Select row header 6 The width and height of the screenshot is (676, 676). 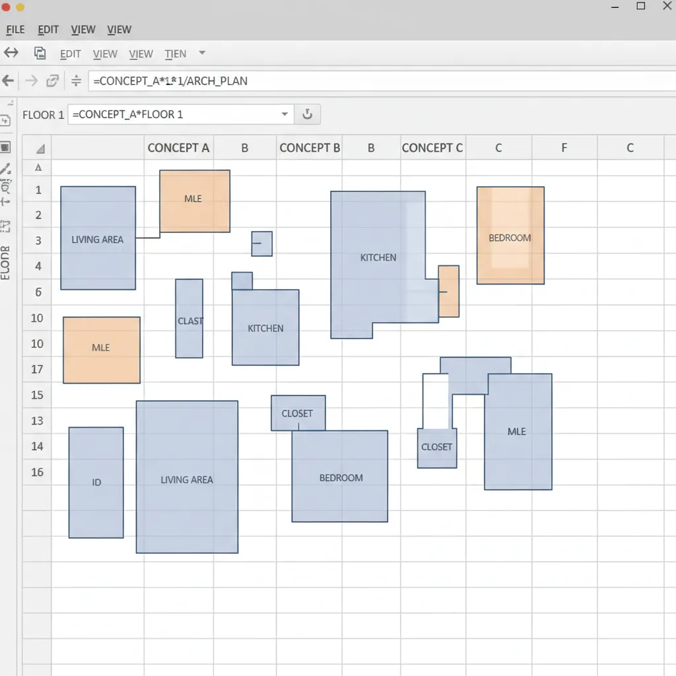38,292
